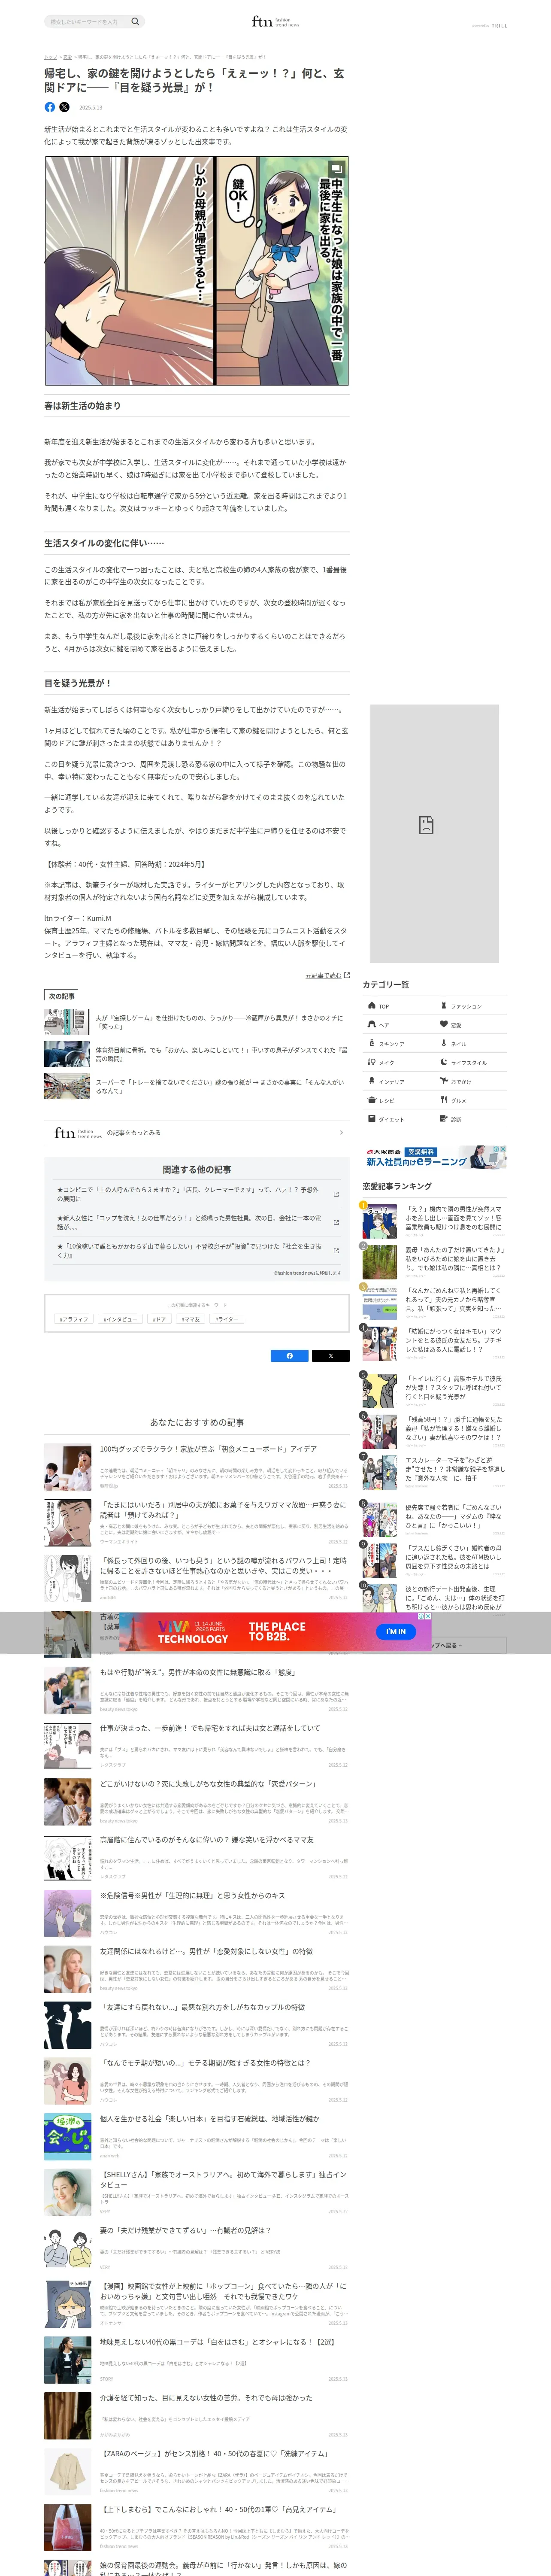Image resolution: width=551 pixels, height=2576 pixels.
Task: Open article ※危険信号※男性が「生理的に無理」
Action: click(x=197, y=1914)
